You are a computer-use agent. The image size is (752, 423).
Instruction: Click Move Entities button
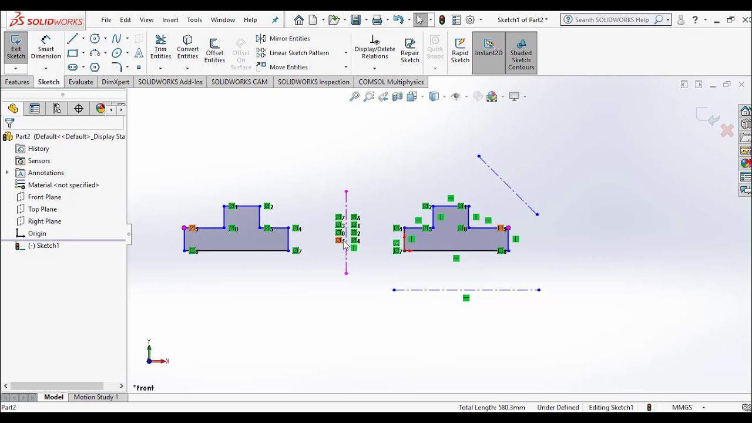pyautogui.click(x=282, y=67)
